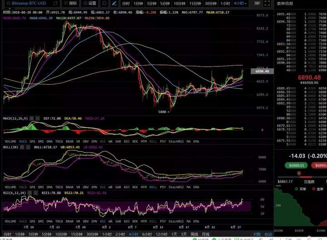Screen dimensions: 327x240
Task: Select 分时 in the top timeframe bar
Action: point(126,4)
